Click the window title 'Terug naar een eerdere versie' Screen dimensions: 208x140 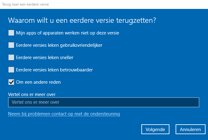click(25, 4)
